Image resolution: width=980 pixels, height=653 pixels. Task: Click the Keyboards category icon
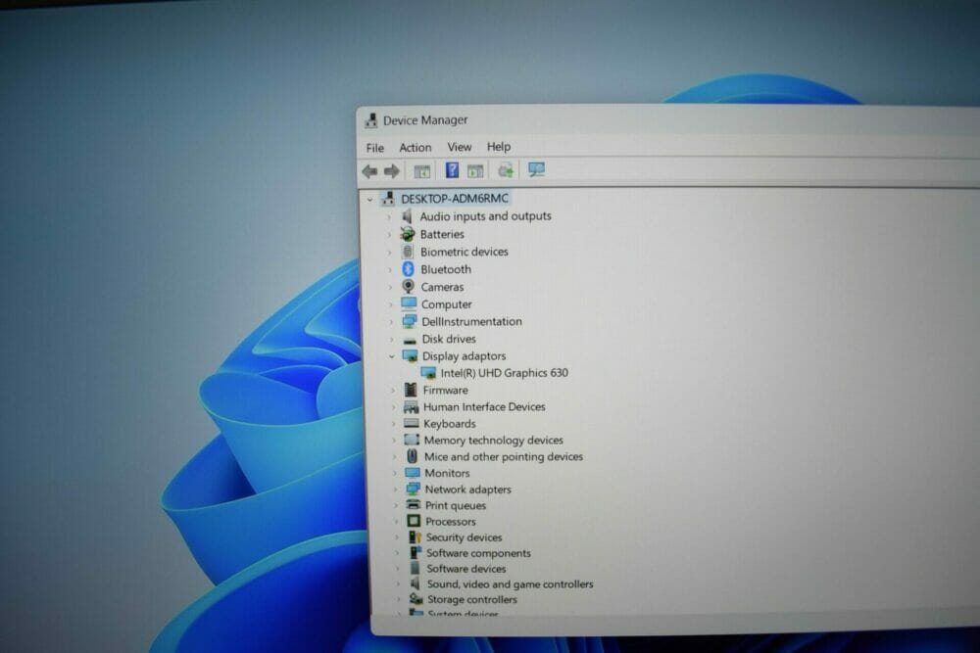point(412,423)
